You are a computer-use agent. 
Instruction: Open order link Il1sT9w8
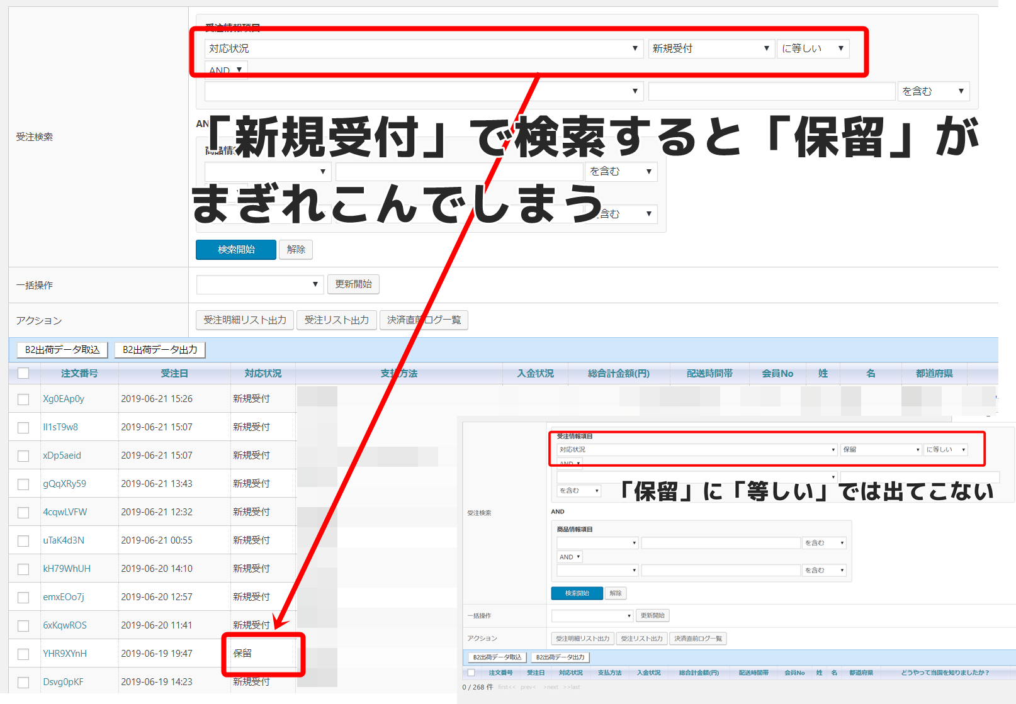60,427
